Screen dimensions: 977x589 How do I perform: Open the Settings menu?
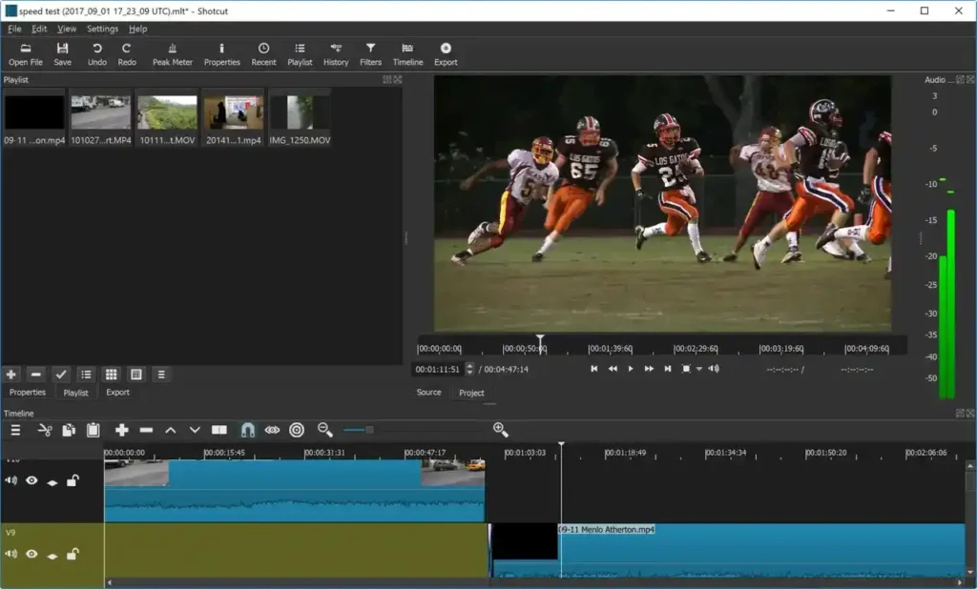tap(102, 29)
